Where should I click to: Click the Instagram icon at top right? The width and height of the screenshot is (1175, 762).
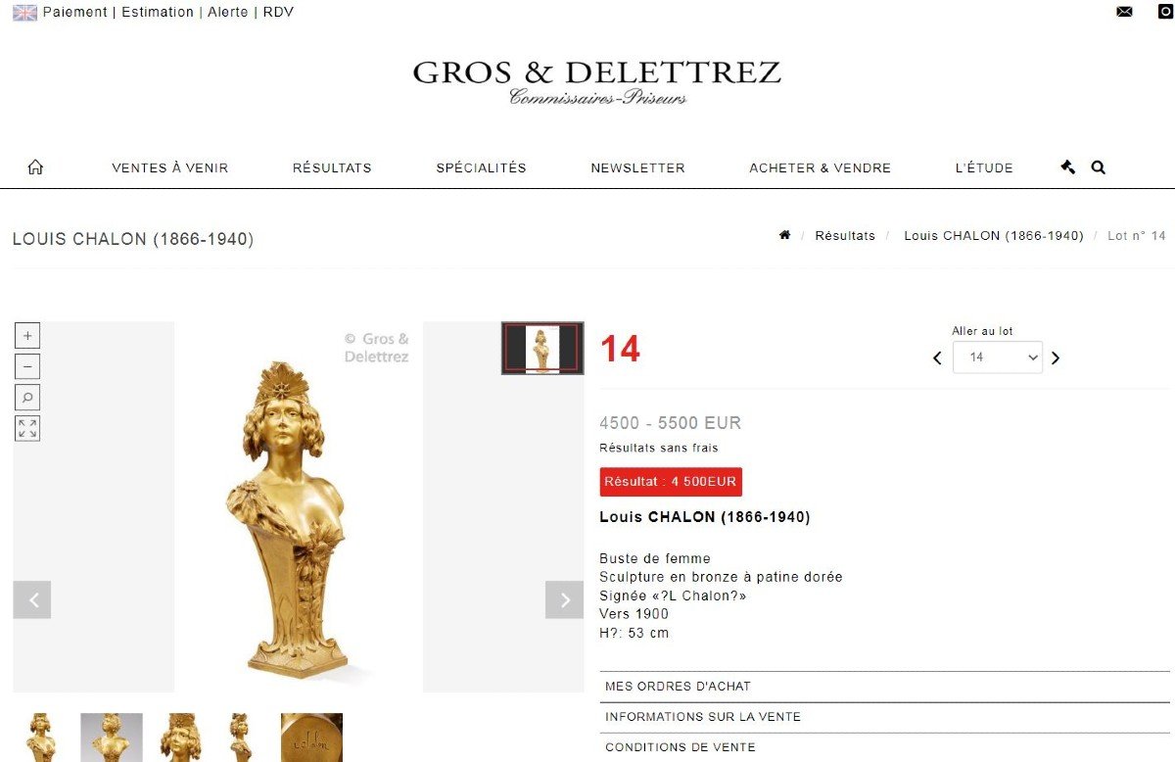coord(1165,12)
